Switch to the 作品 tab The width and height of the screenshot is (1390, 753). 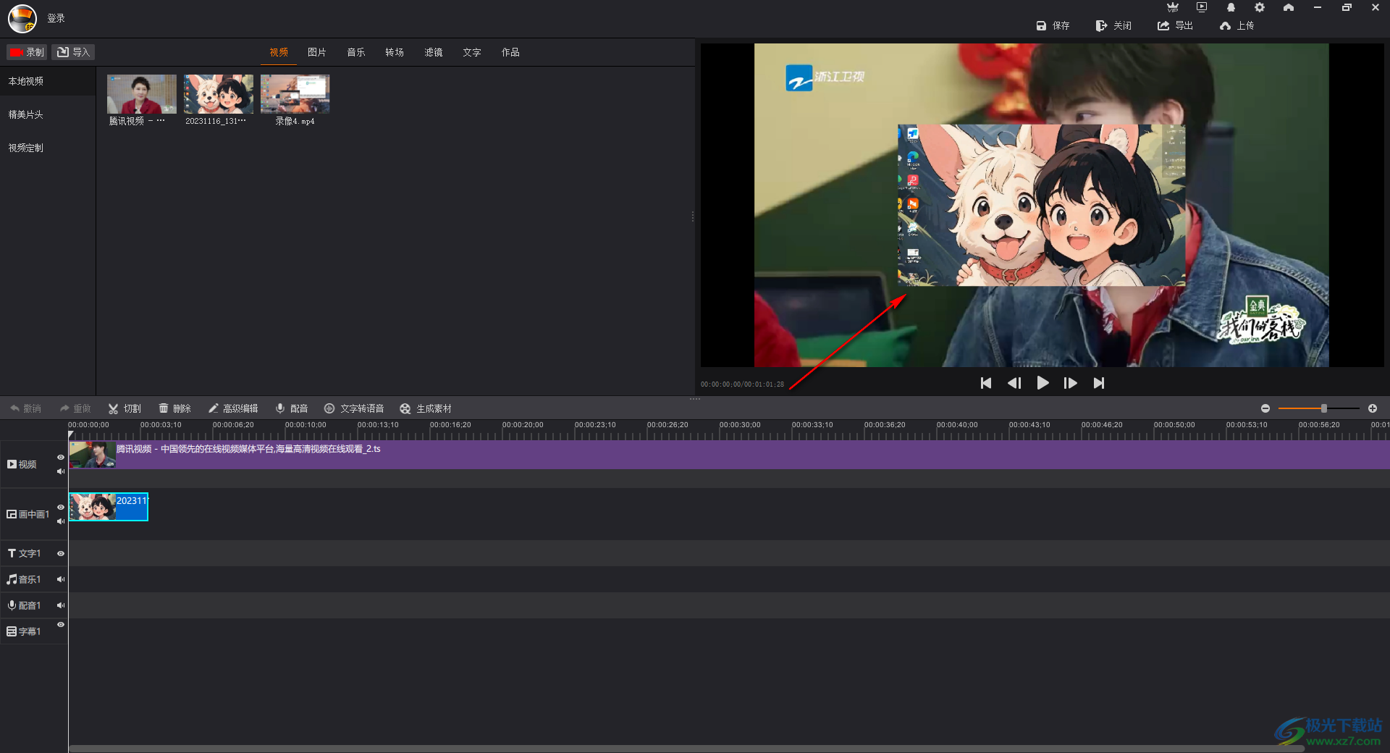(510, 52)
